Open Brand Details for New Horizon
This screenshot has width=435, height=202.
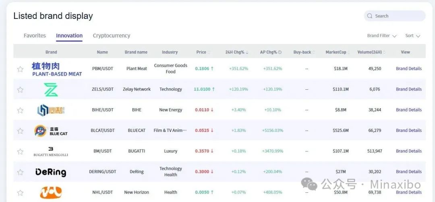pos(409,192)
